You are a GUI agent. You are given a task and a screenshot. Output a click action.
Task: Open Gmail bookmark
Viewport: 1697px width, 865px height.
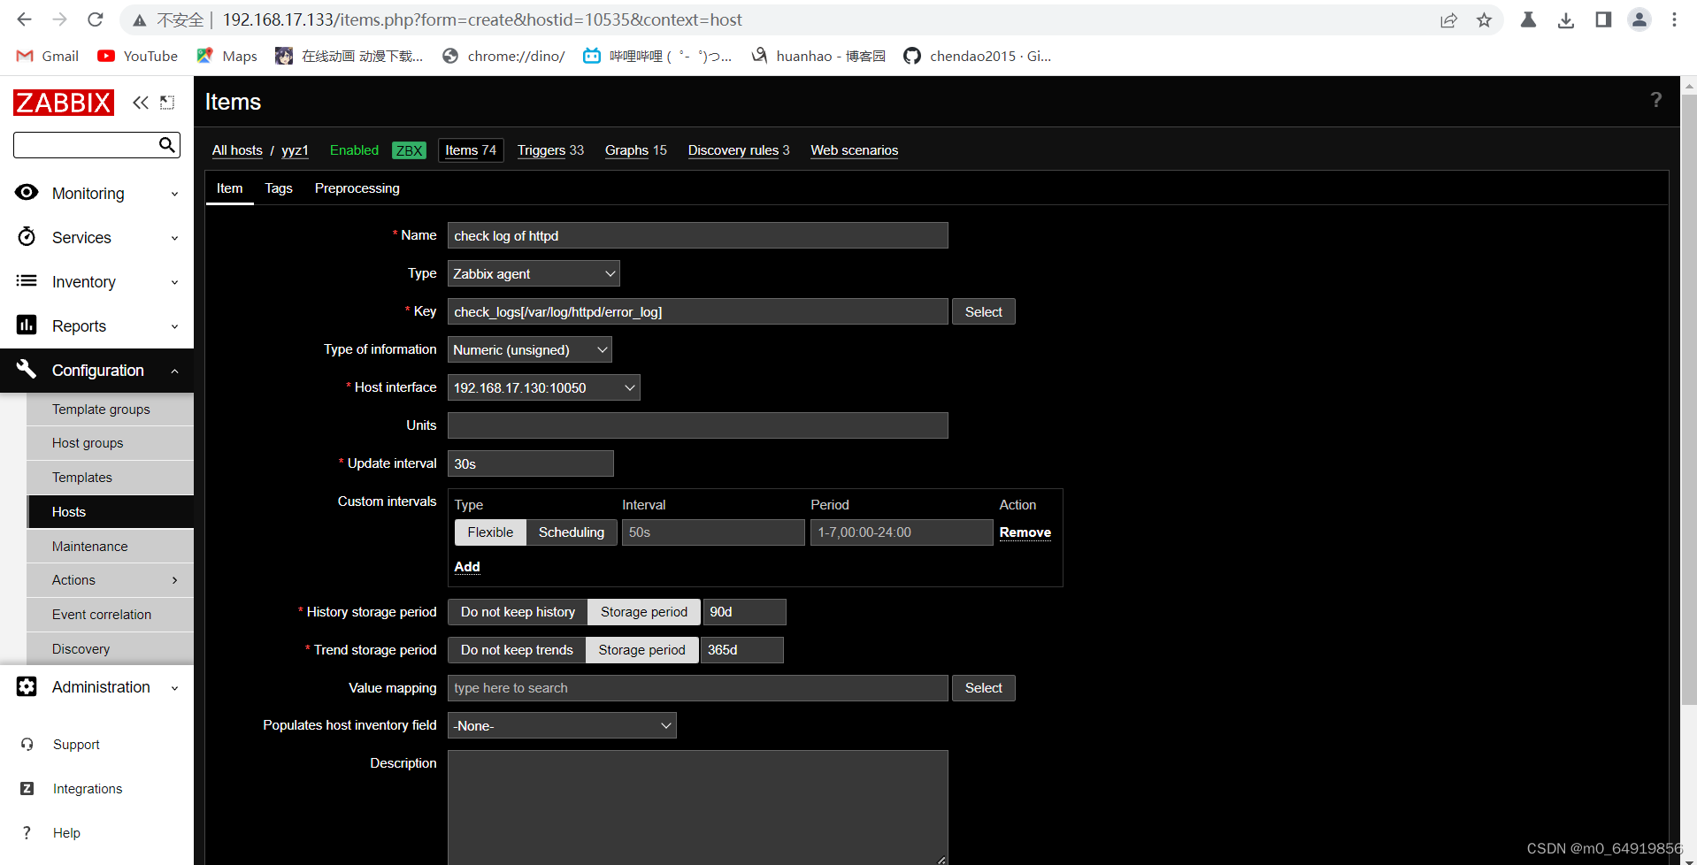pyautogui.click(x=48, y=56)
